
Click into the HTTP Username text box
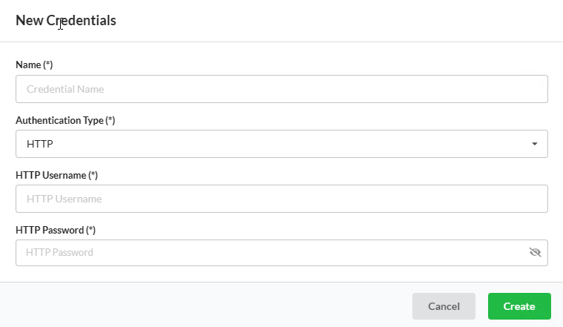point(282,199)
